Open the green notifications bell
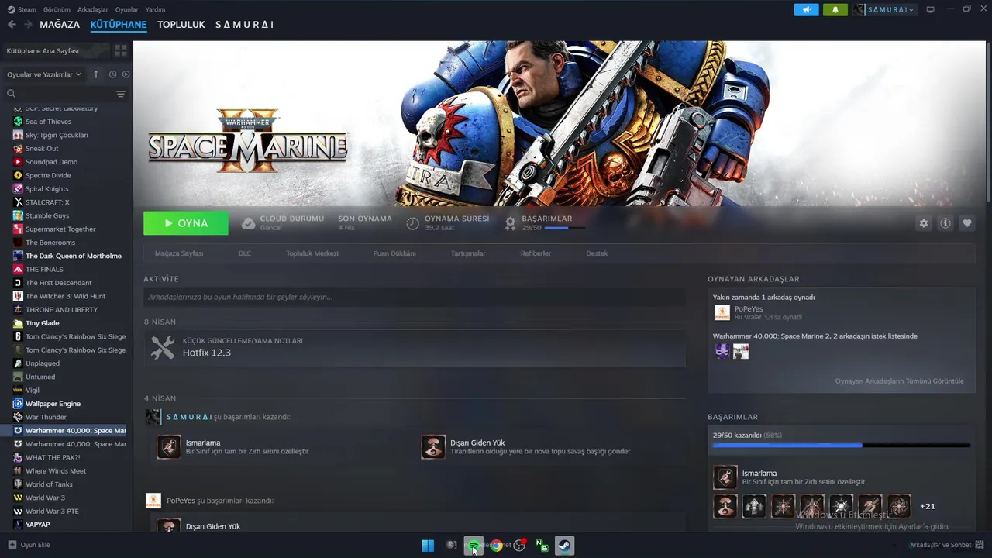Screen dimensions: 992x558 point(835,9)
